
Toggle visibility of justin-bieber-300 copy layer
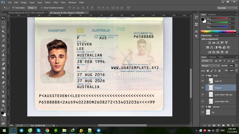(x=203, y=94)
